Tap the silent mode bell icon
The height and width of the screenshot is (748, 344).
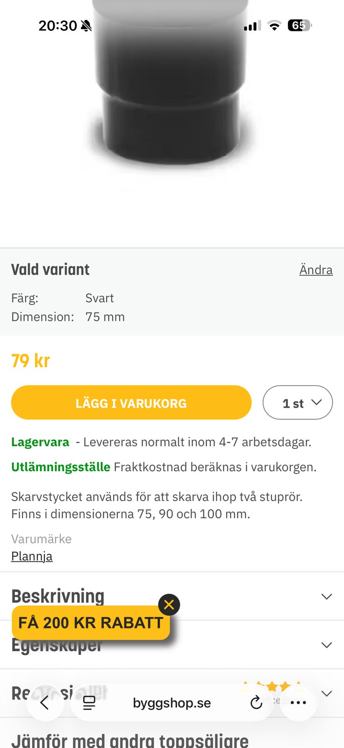86,26
